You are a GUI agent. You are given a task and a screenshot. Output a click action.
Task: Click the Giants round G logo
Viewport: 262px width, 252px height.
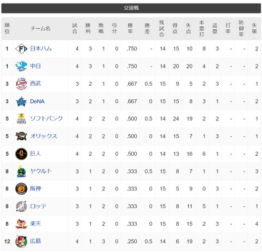(x=21, y=154)
